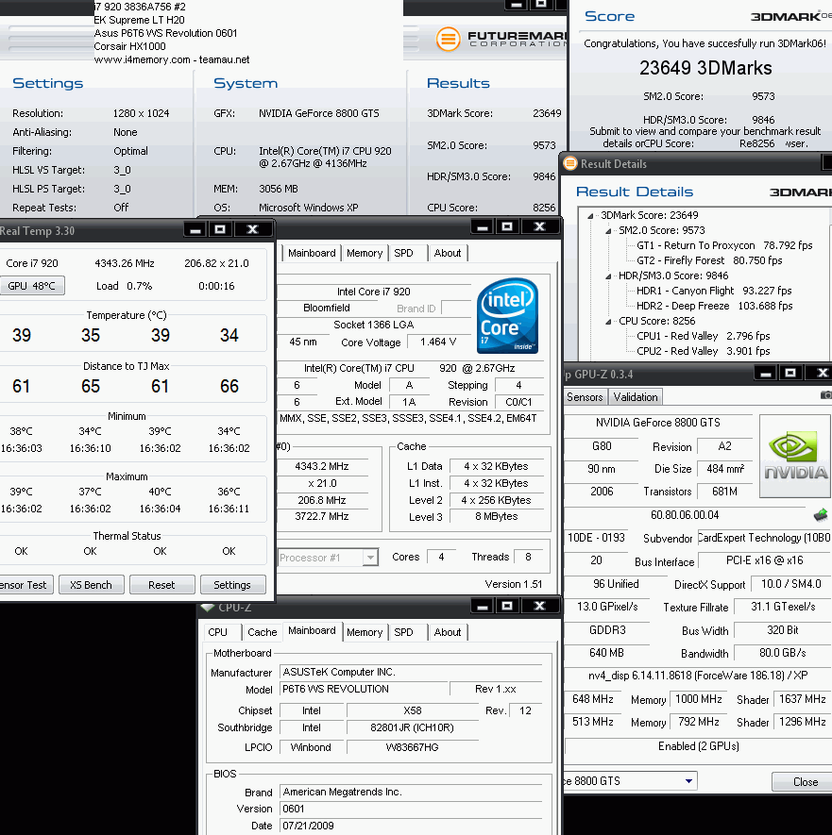Click the W83667HG LPCIO value
This screenshot has height=835, width=832.
(x=412, y=747)
